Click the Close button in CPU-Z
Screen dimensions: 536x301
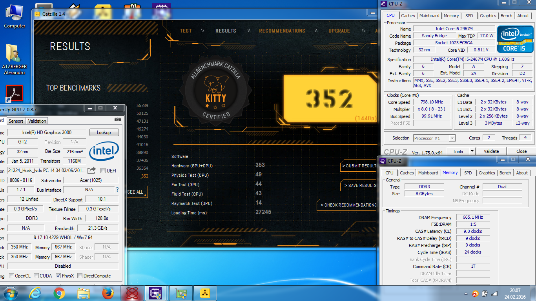coord(521,151)
